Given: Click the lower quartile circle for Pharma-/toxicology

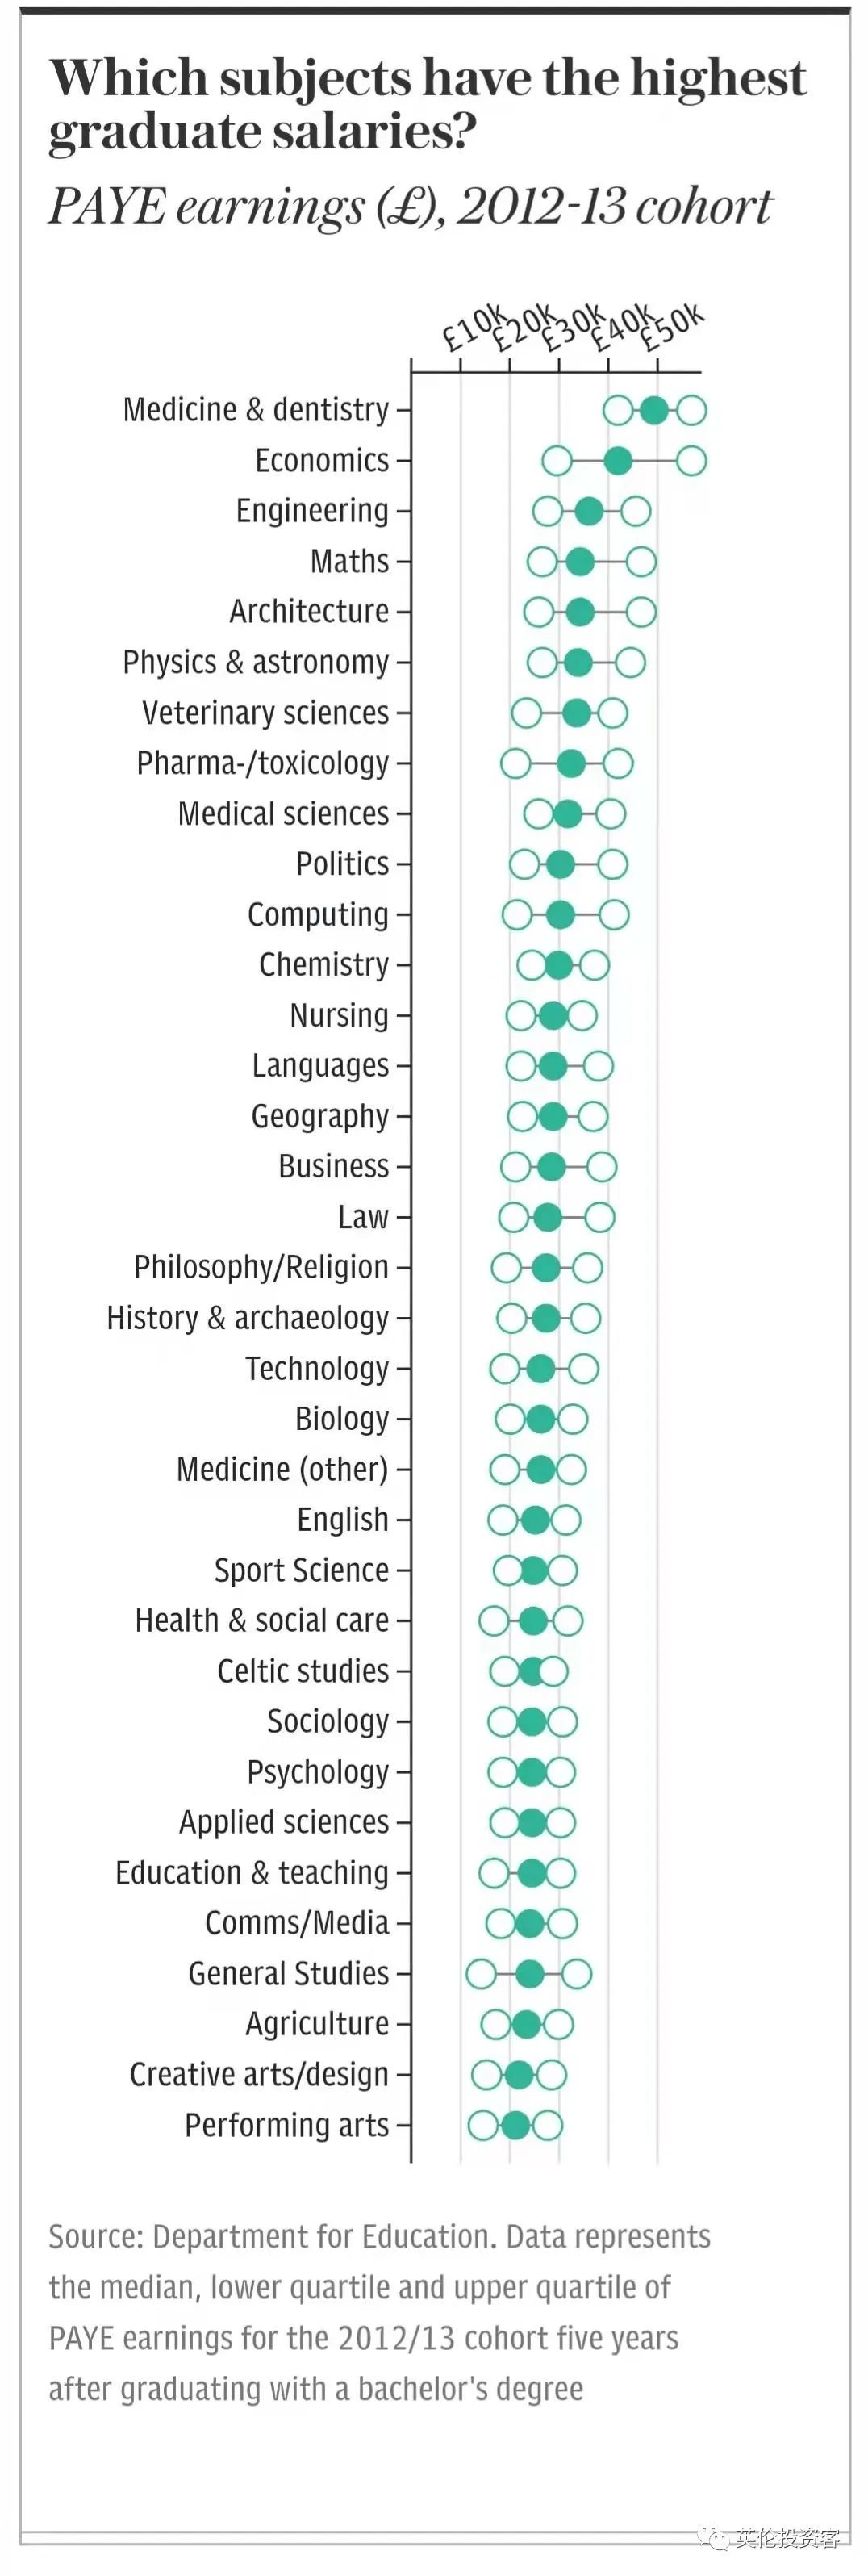Looking at the screenshot, I should (x=515, y=764).
